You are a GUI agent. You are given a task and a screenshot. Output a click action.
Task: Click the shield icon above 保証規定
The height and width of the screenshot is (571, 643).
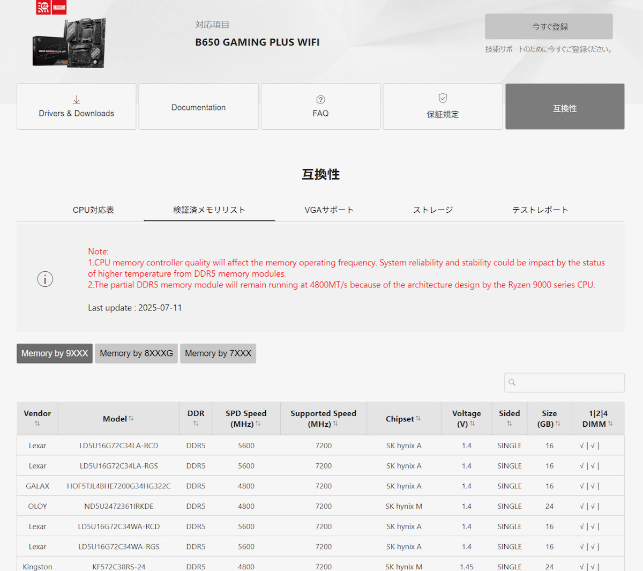443,98
